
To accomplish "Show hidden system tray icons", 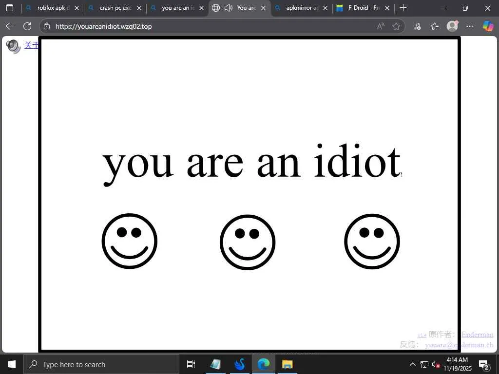I will [412, 364].
